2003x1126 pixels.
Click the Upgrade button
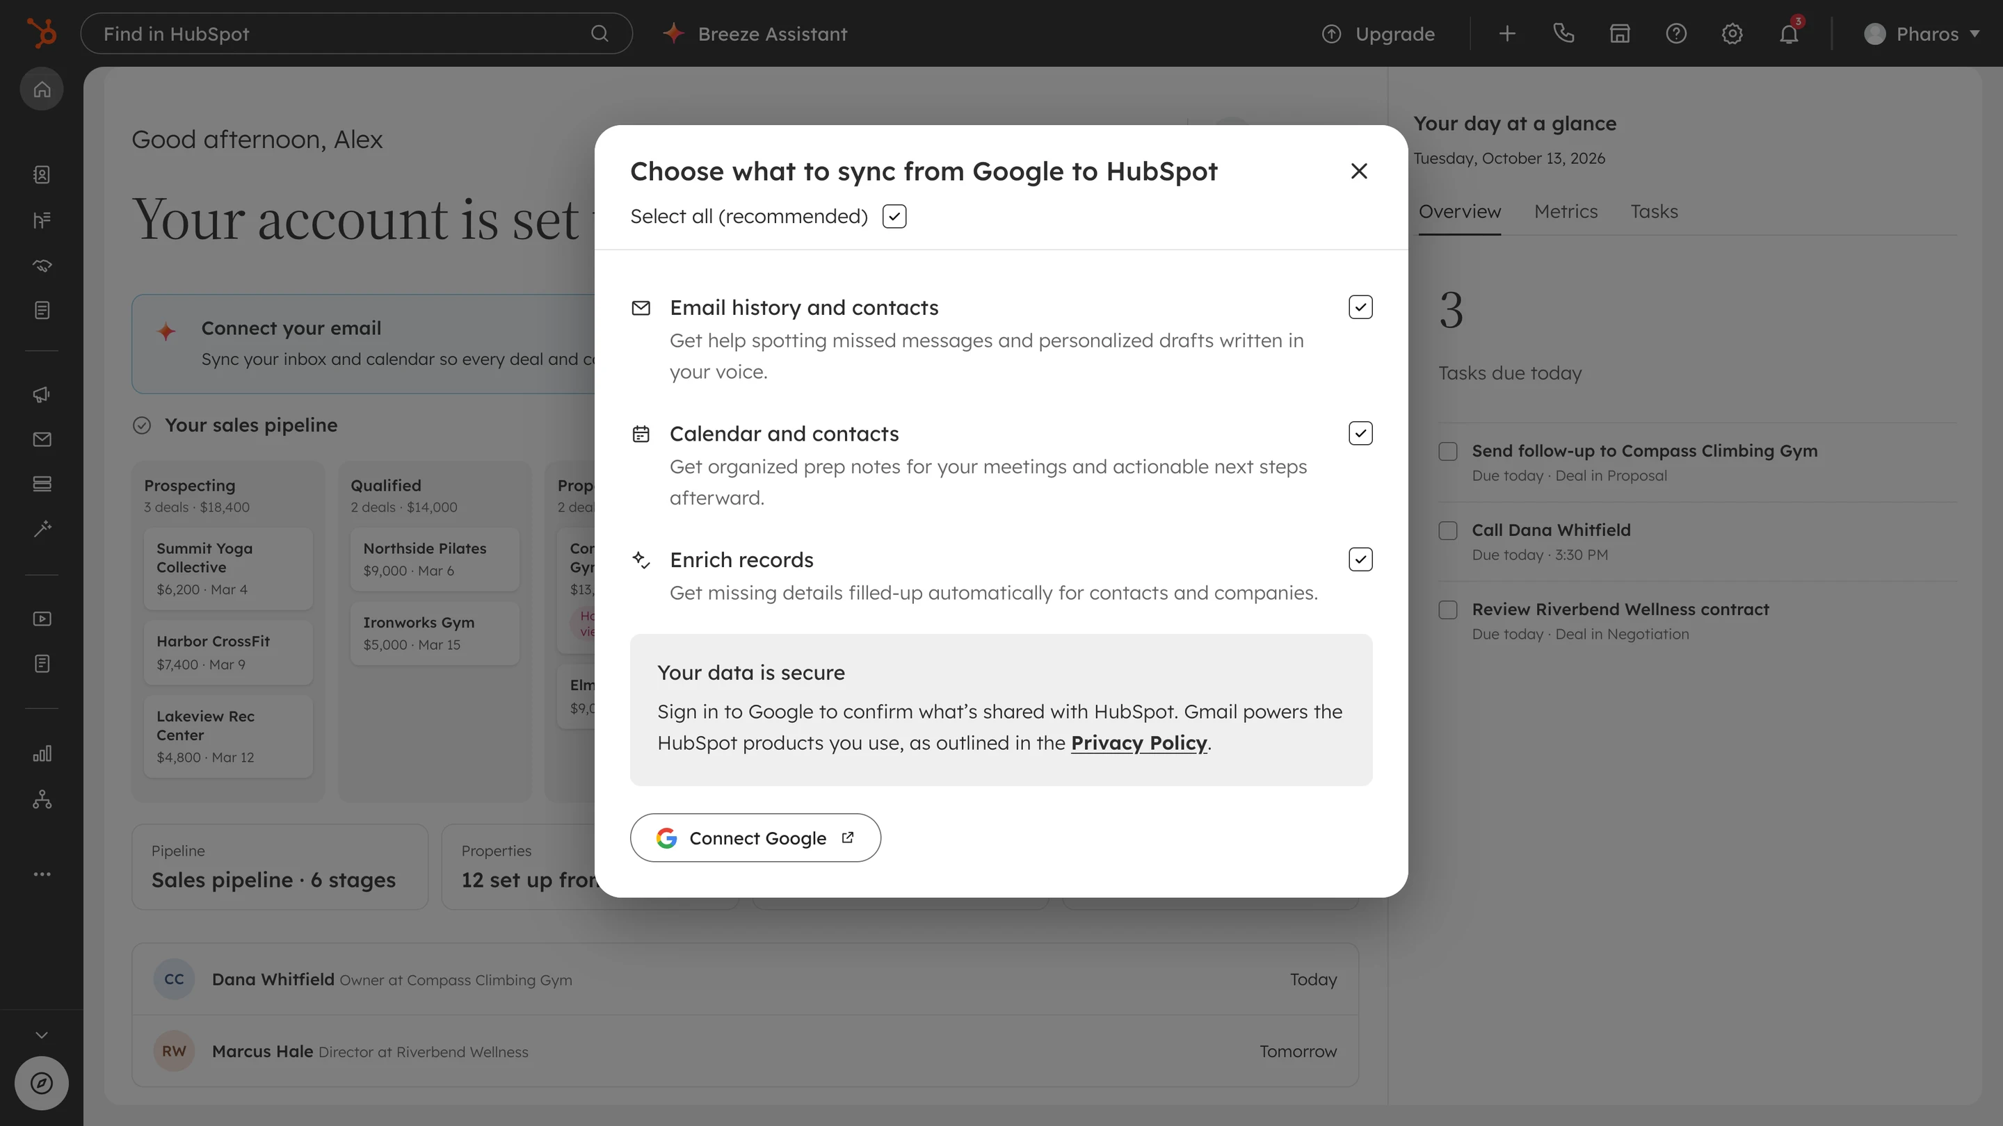click(x=1378, y=33)
